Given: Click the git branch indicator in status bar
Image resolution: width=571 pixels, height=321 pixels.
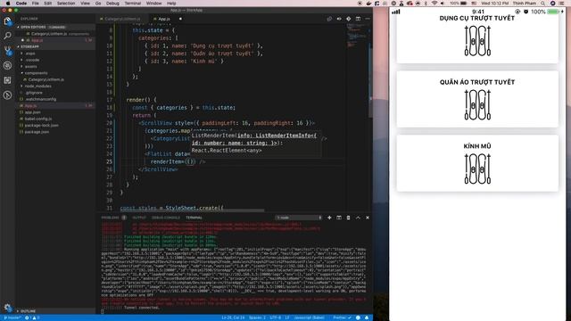Looking at the screenshot, I should coord(12,317).
